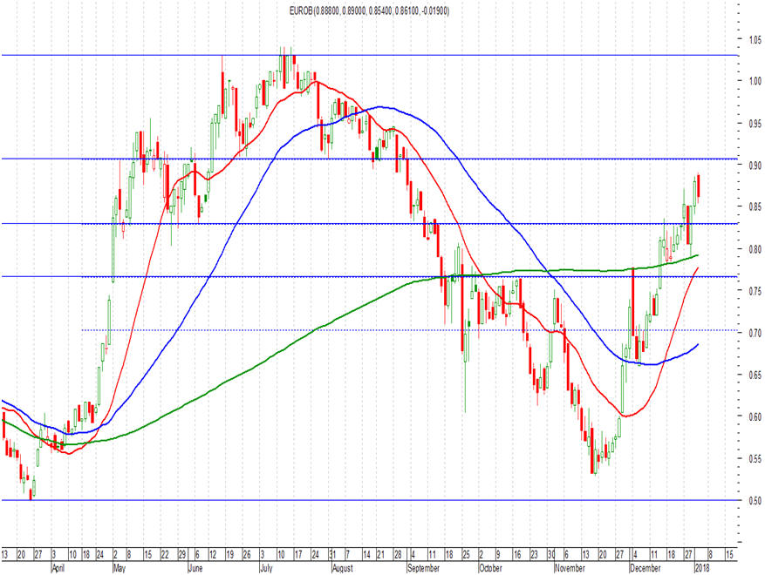Click the July month label

coord(266,568)
